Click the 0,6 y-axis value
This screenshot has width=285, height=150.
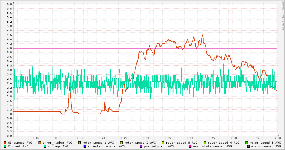[9, 123]
